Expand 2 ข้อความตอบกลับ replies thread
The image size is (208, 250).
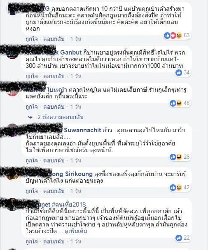pyautogui.click(x=61, y=117)
